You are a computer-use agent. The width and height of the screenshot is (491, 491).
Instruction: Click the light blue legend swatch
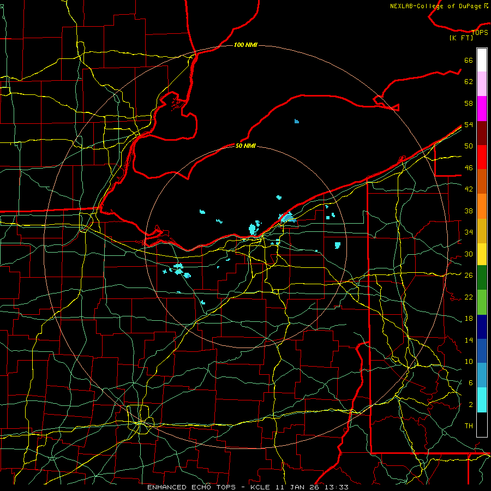(x=482, y=375)
